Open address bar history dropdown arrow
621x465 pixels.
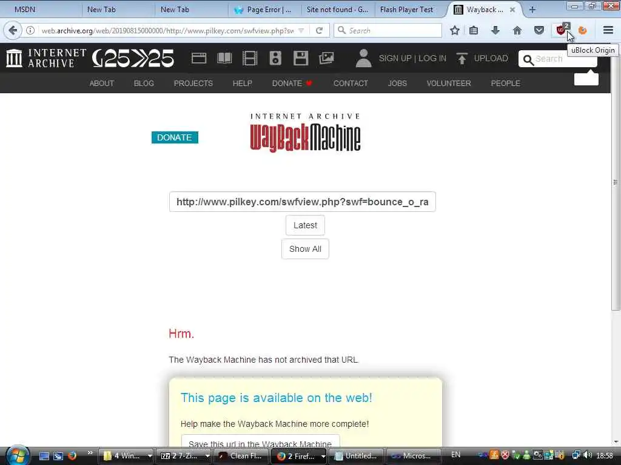point(301,30)
